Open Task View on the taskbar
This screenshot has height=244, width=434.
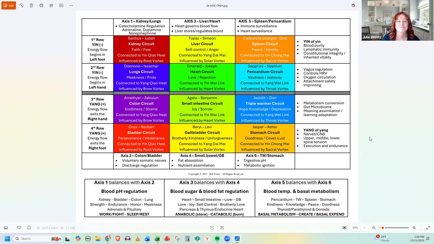click(x=67, y=239)
